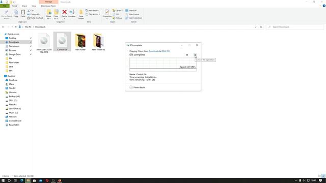Open recent locations dropdown near back arrow
The width and height of the screenshot is (326, 183).
[12, 27]
